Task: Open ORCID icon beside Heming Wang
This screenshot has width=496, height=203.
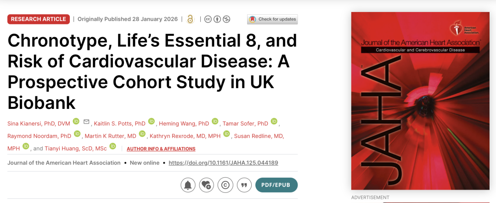Action: click(215, 122)
